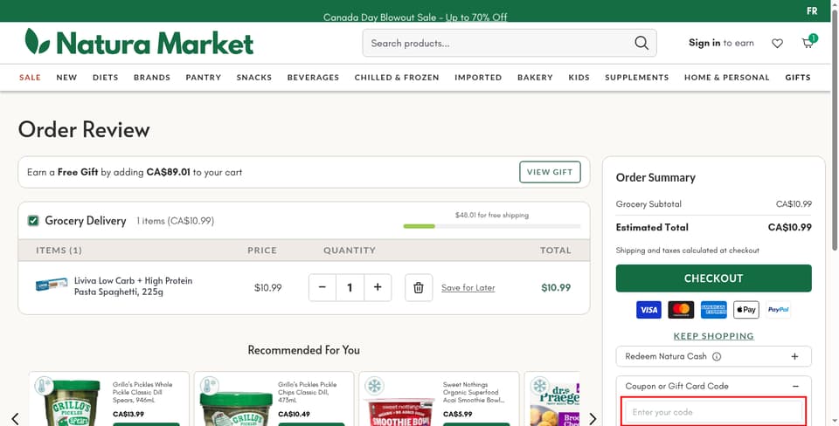Click the American Express icon
Screen dimensions: 839x426
pos(714,310)
